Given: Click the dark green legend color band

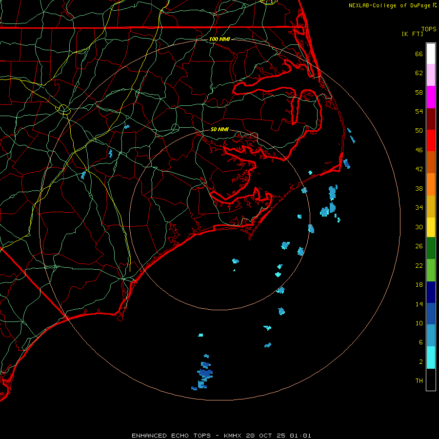Looking at the screenshot, I should coord(431,248).
